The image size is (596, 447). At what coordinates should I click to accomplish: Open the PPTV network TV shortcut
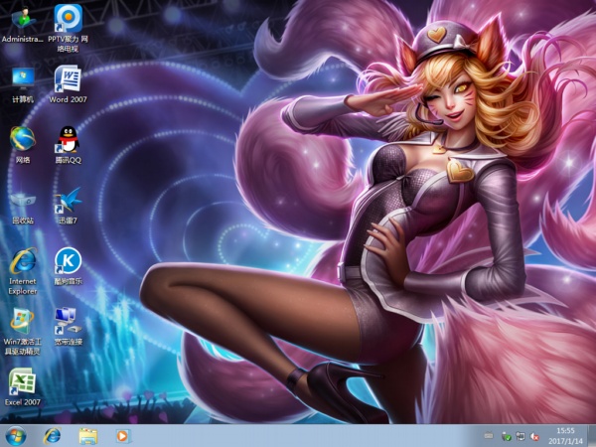pyautogui.click(x=68, y=20)
